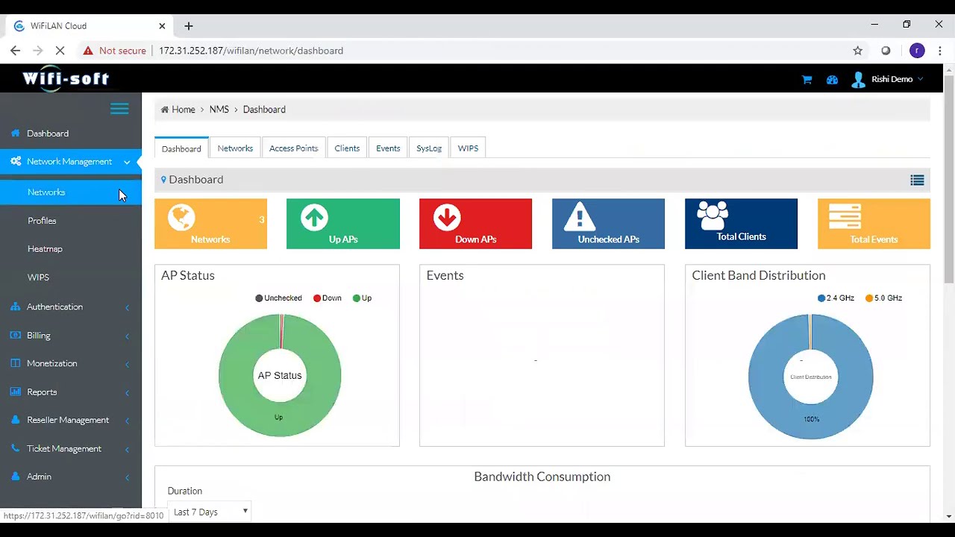Expand the Reports sidebar section
Image resolution: width=955 pixels, height=537 pixels.
pyautogui.click(x=71, y=392)
